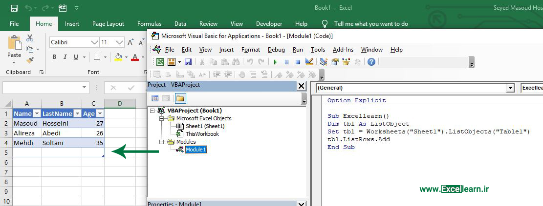Open the Excel Developer ribbon tab
Viewport: 543px width, 206px height.
(x=269, y=24)
